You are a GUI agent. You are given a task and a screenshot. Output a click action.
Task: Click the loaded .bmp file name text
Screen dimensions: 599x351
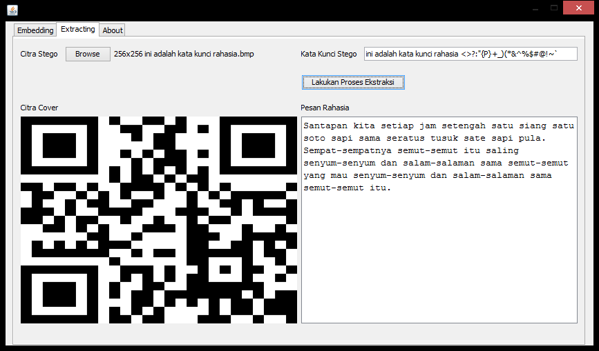pos(184,54)
